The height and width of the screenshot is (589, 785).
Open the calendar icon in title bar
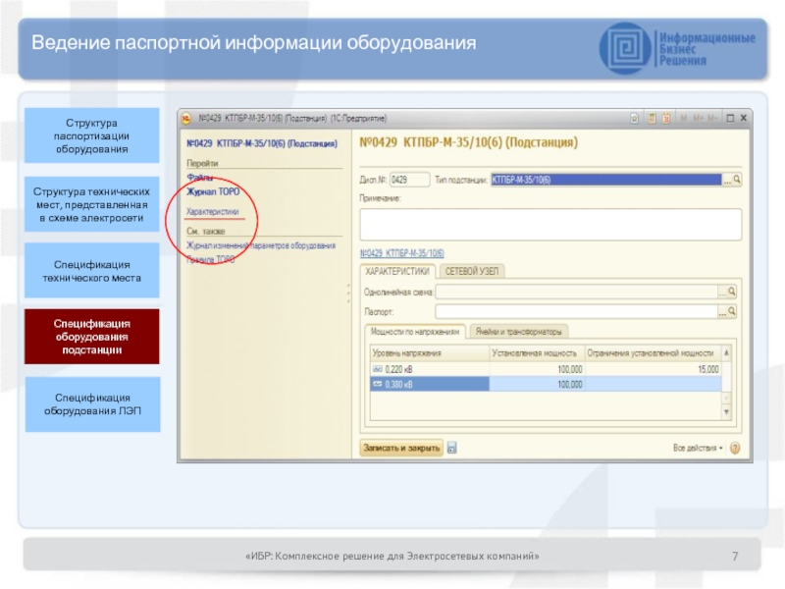pyautogui.click(x=667, y=116)
